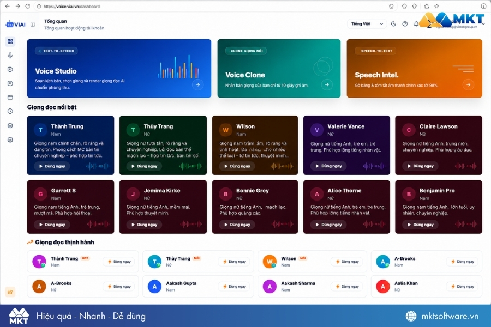The height and width of the screenshot is (327, 491).
Task: Open the dashboard grid icon in sidebar
Action: [x=10, y=41]
